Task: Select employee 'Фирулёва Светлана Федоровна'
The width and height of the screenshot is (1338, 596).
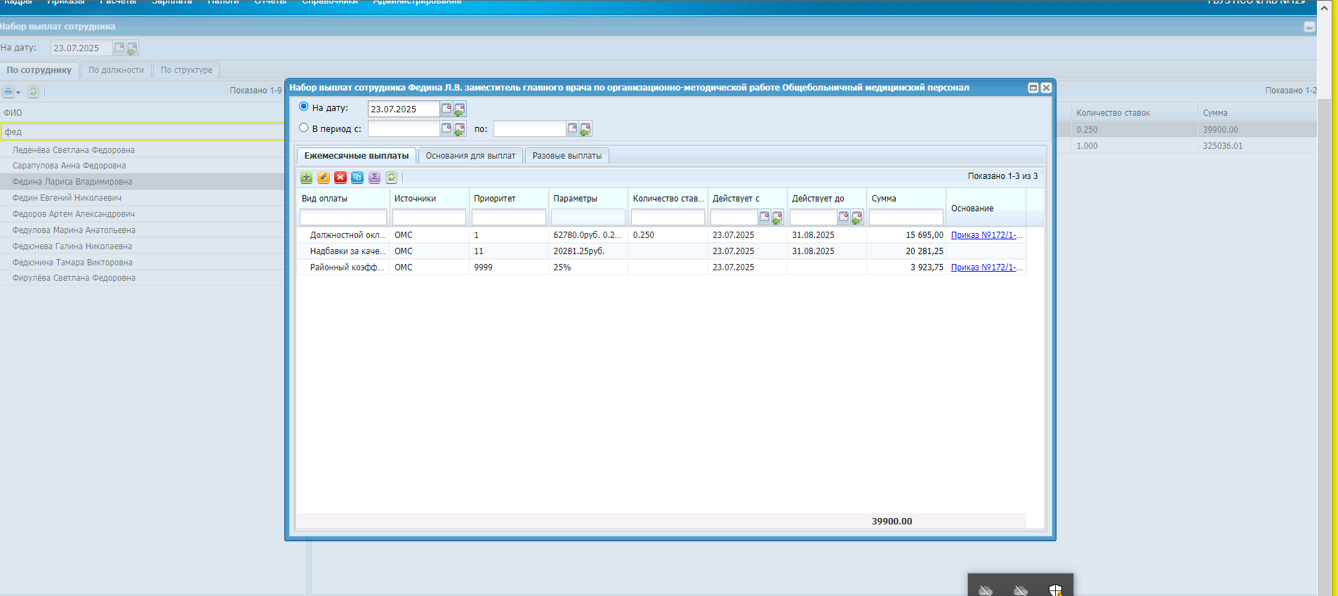Action: click(143, 278)
